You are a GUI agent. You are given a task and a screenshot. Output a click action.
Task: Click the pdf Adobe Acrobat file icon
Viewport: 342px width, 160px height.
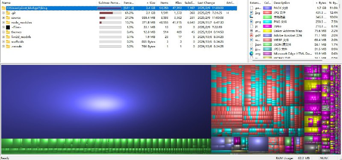251,35
